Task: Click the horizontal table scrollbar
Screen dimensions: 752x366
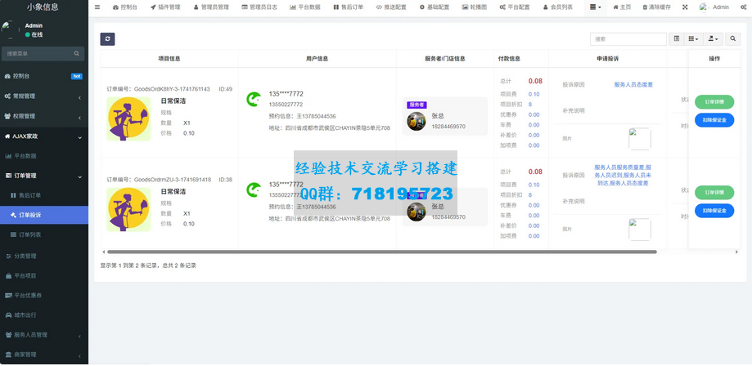Action: click(382, 252)
